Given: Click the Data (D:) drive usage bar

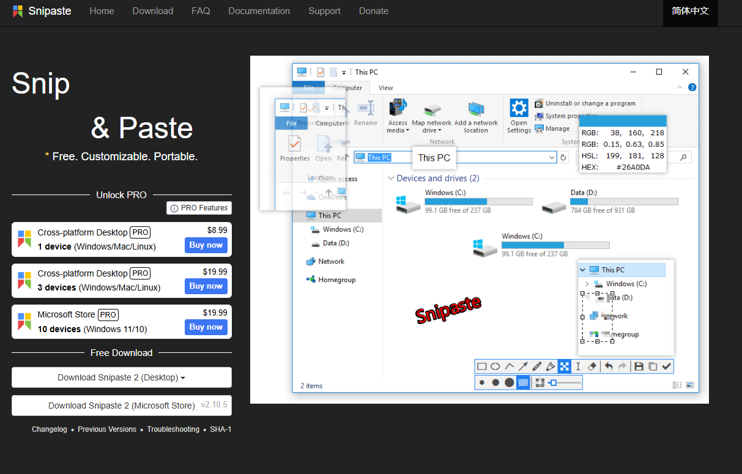Looking at the screenshot, I should click(625, 201).
